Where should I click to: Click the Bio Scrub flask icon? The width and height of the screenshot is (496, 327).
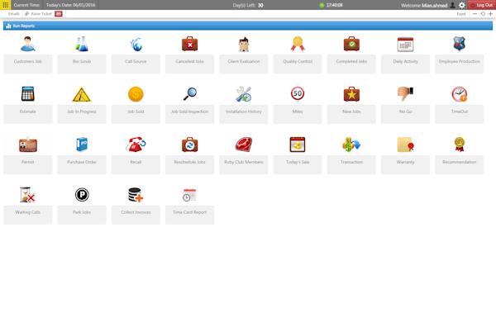point(82,44)
